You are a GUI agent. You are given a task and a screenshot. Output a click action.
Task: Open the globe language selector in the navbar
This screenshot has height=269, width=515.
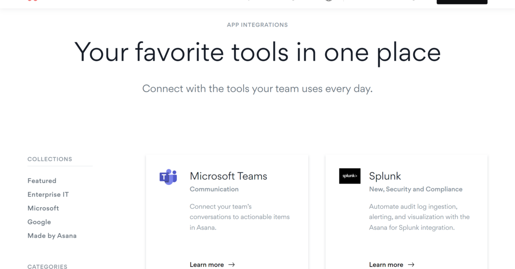(329, 1)
